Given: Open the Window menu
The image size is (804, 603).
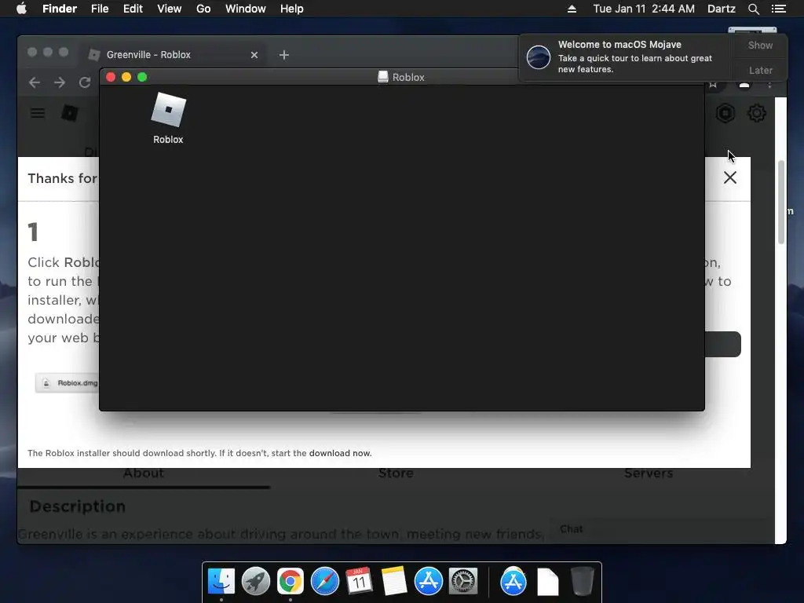Looking at the screenshot, I should point(246,9).
